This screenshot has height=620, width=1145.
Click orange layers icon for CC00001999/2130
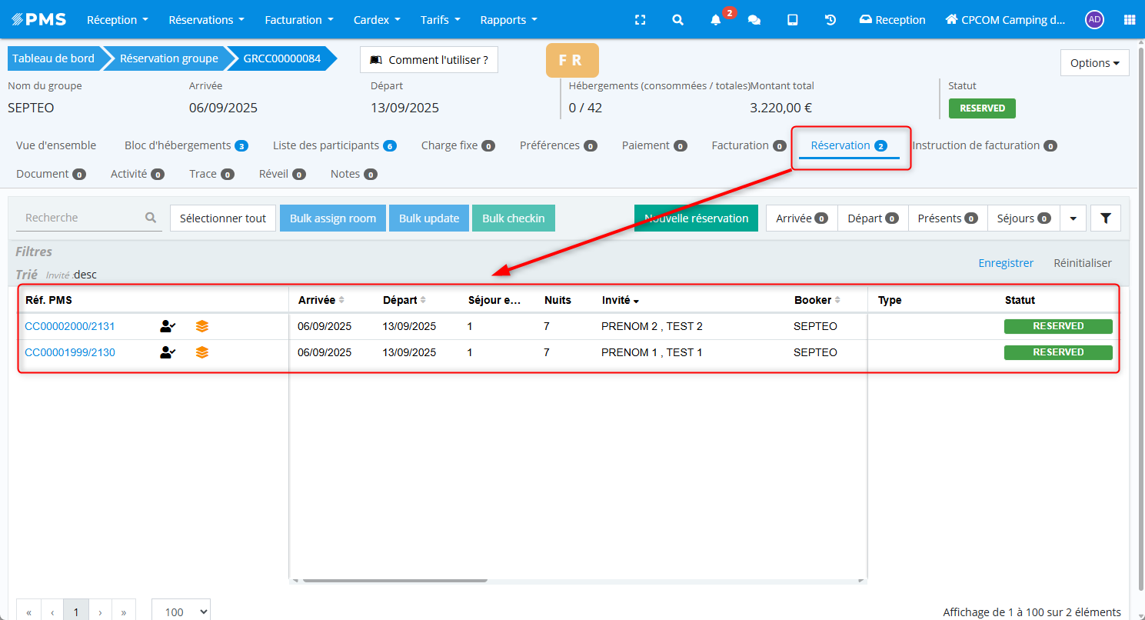pyautogui.click(x=201, y=352)
